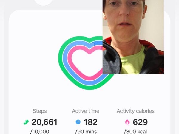Tap the /10,000 steps goal
Viewport: 179px width, 134px height.
[x=40, y=132]
